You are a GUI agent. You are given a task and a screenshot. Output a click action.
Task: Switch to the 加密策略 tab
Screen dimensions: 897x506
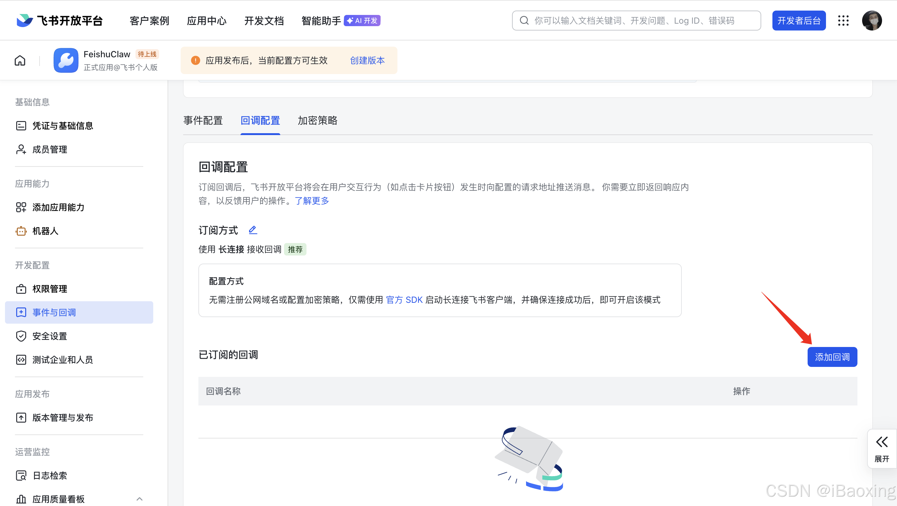(317, 120)
